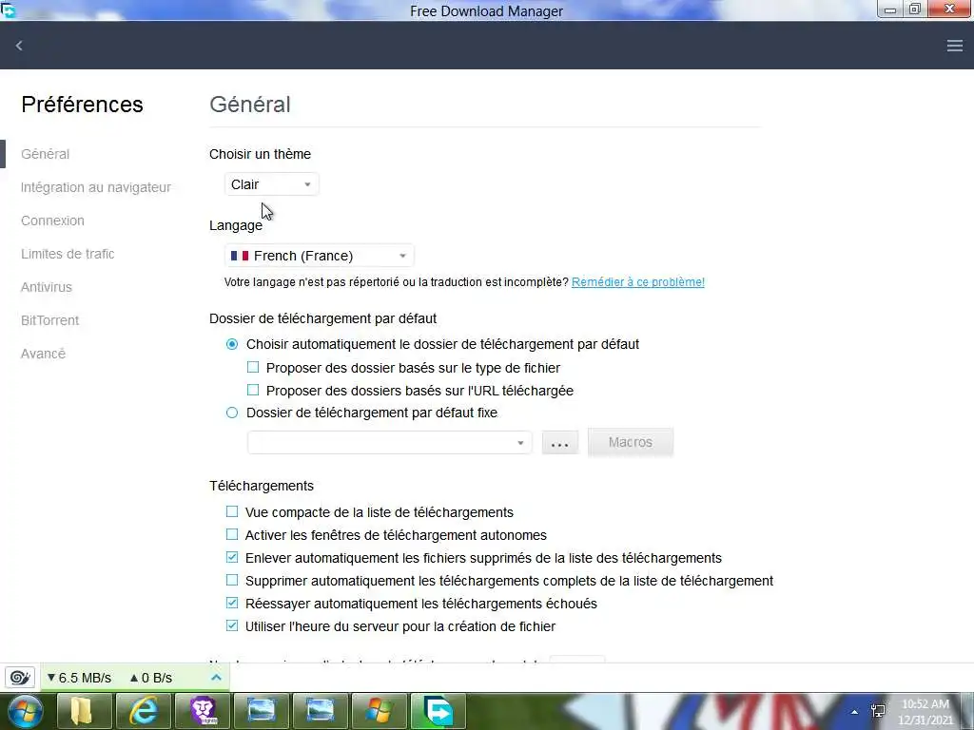Screen dimensions: 974x730
Task: Open Intégration au navigateur settings
Action: click(x=96, y=187)
